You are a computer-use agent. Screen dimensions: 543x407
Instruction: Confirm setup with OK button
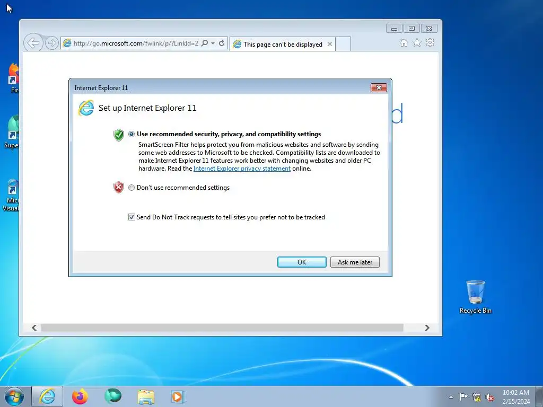click(302, 262)
